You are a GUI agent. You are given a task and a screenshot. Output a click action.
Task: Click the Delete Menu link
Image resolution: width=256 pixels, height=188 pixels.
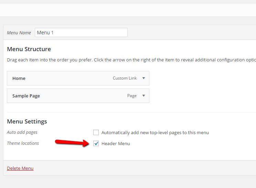(x=20, y=168)
